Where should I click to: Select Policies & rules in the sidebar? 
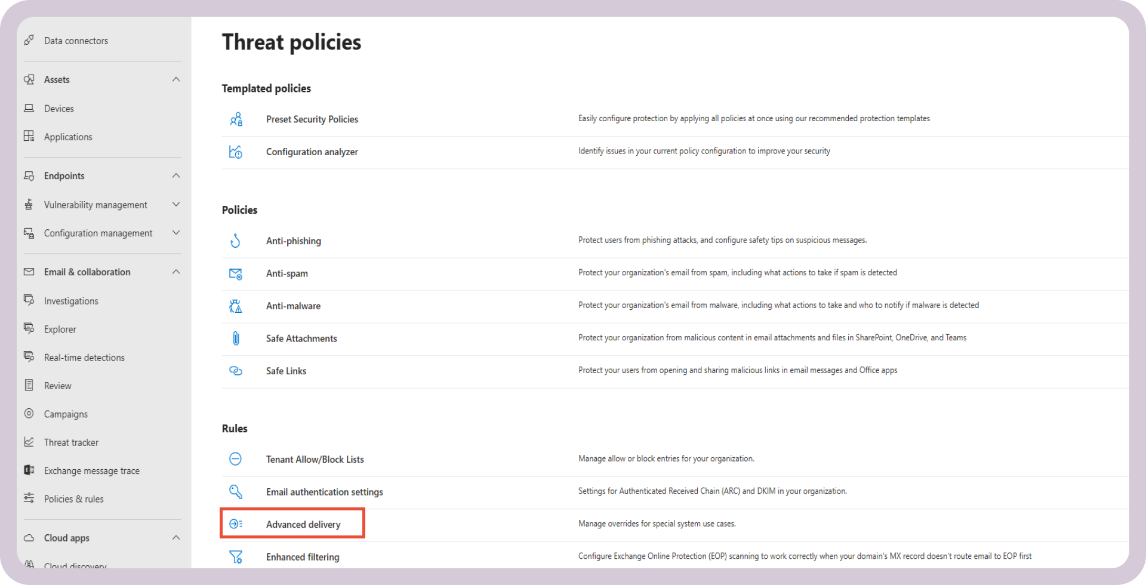pos(73,498)
